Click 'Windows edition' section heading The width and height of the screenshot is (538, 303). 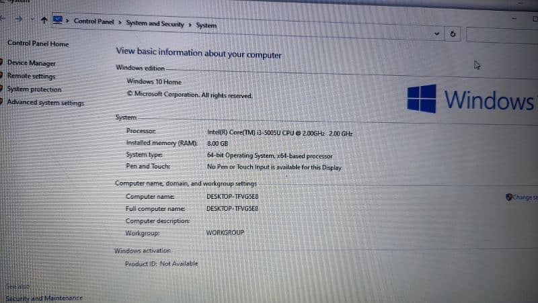point(140,68)
